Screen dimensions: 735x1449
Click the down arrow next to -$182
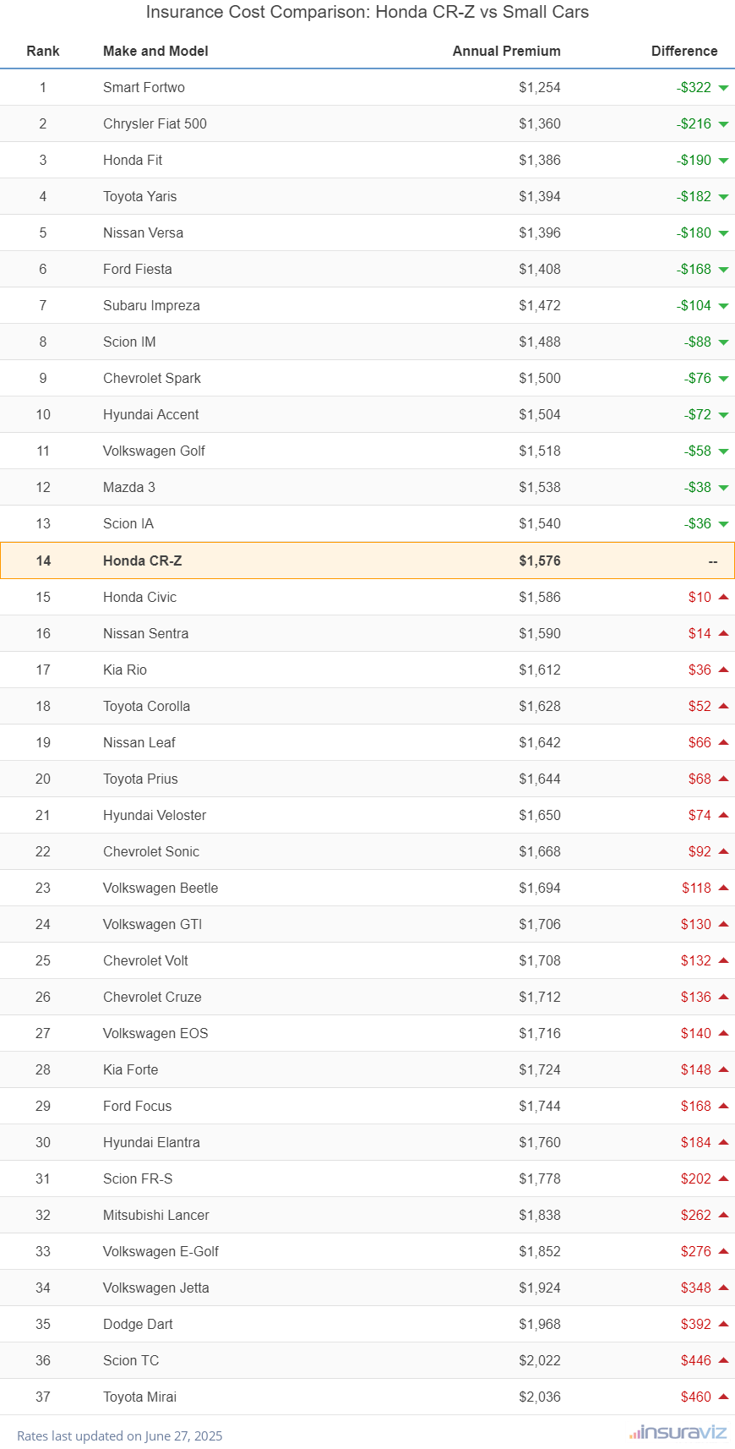723,197
